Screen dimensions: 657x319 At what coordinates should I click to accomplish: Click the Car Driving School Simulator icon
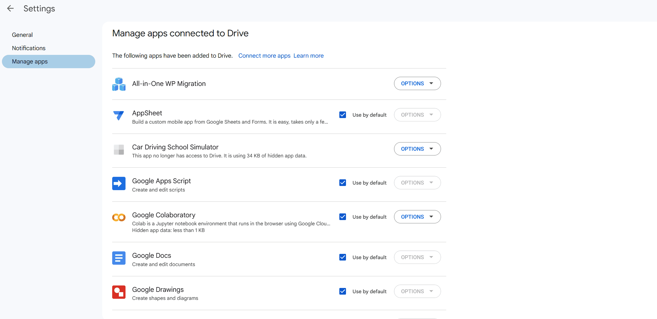point(119,149)
